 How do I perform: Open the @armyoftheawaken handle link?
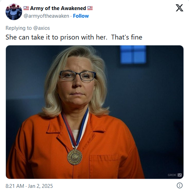(46, 16)
